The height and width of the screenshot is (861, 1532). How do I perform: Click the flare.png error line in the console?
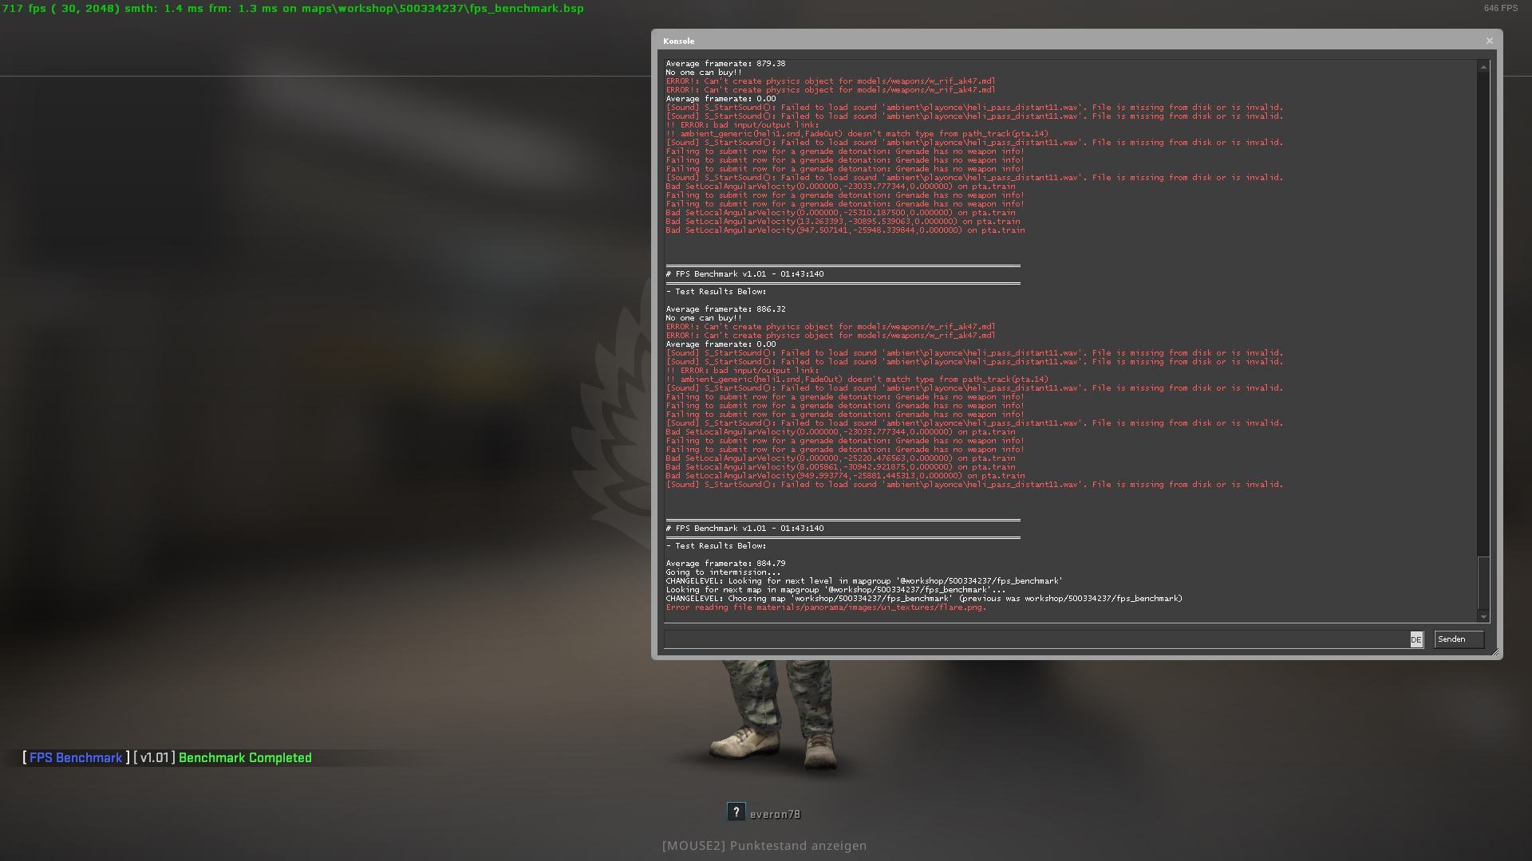pyautogui.click(x=826, y=607)
